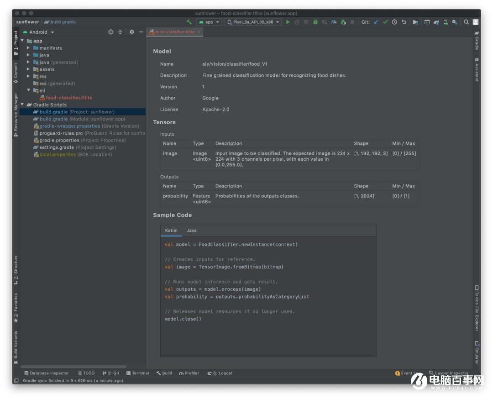Open the TODO tool window

coord(86,373)
